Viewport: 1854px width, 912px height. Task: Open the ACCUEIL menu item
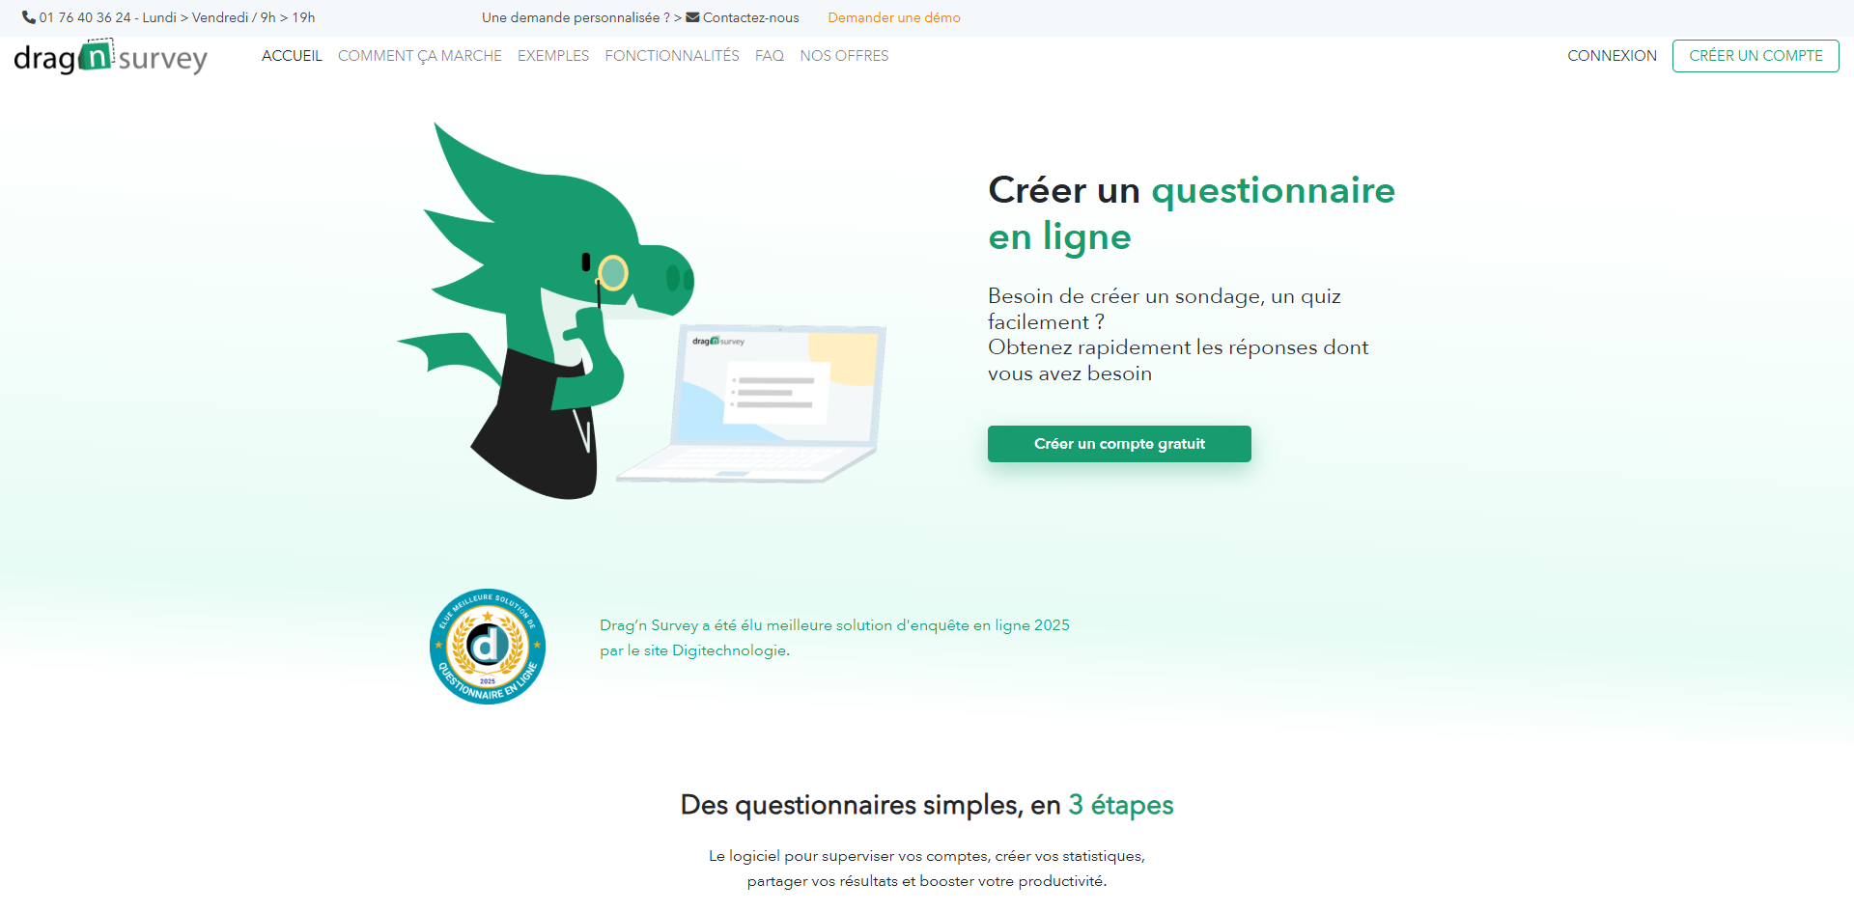point(292,56)
